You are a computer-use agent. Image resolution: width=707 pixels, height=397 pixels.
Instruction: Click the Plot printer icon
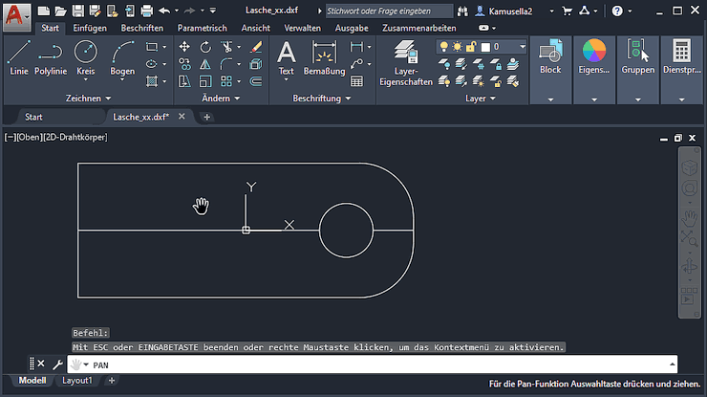pos(146,11)
